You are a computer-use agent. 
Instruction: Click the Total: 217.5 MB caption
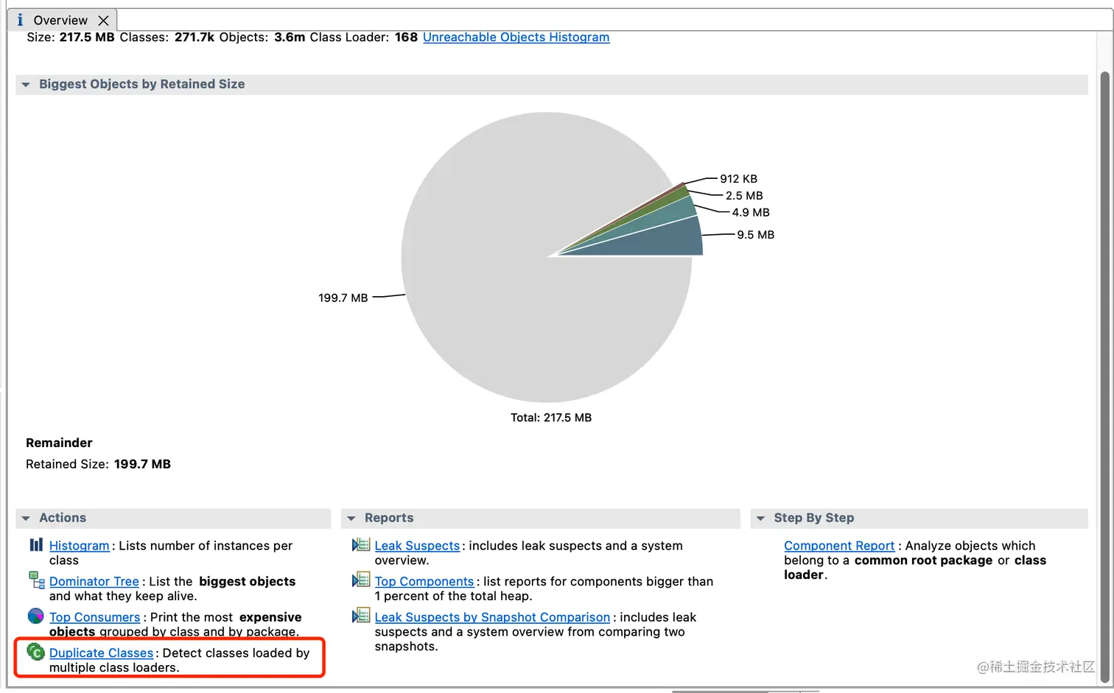pyautogui.click(x=551, y=418)
